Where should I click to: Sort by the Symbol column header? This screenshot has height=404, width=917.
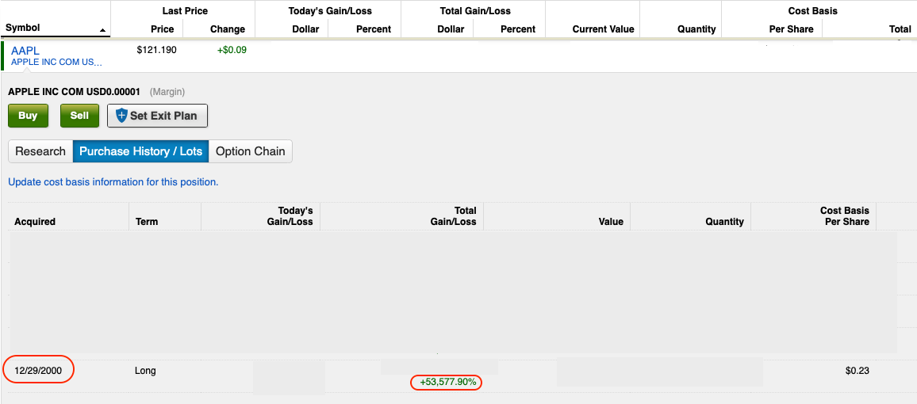coord(22,28)
